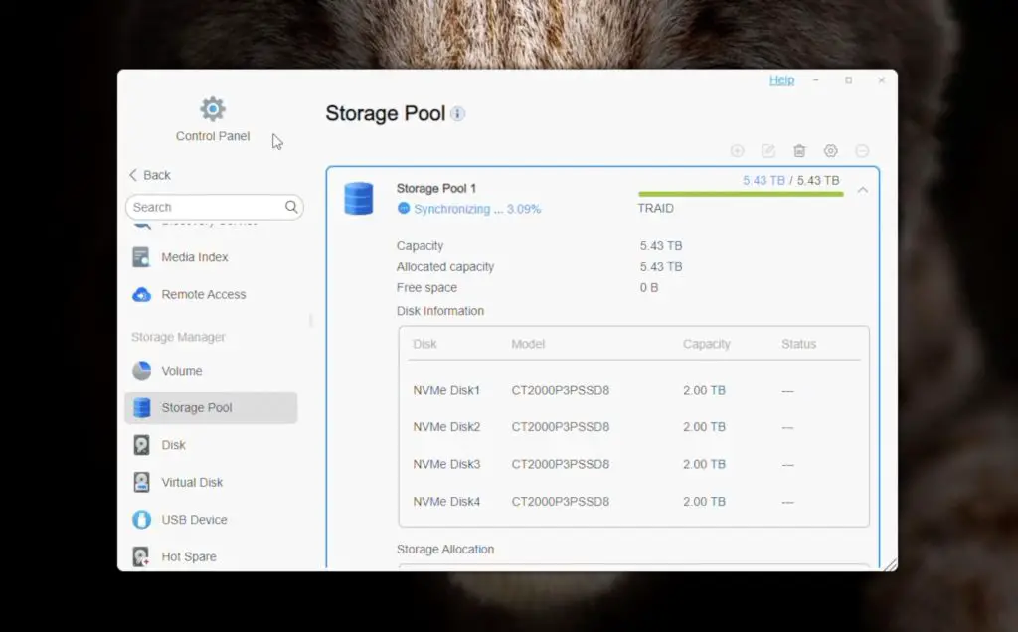Open Hot Spare sidebar entry
1018x632 pixels.
(188, 556)
